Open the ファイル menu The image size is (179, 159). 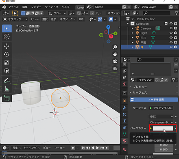pyautogui.click(x=13, y=7)
